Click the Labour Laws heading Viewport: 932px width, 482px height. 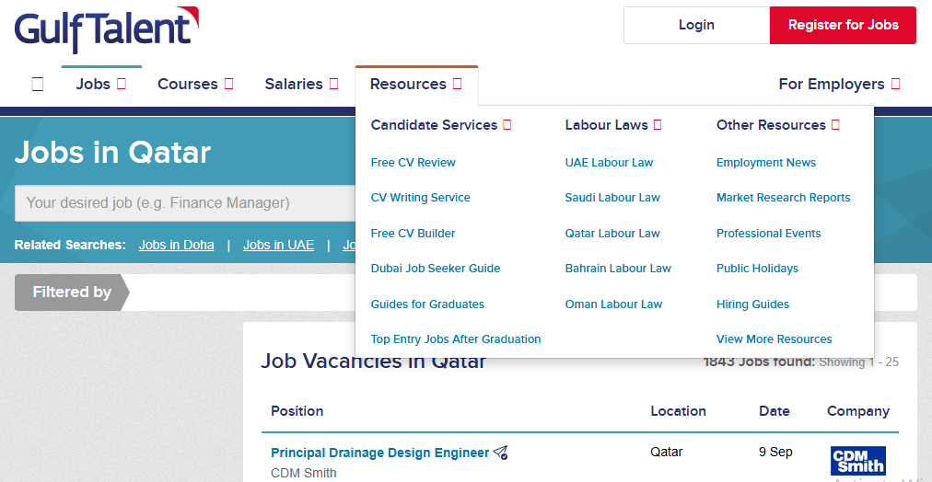606,125
